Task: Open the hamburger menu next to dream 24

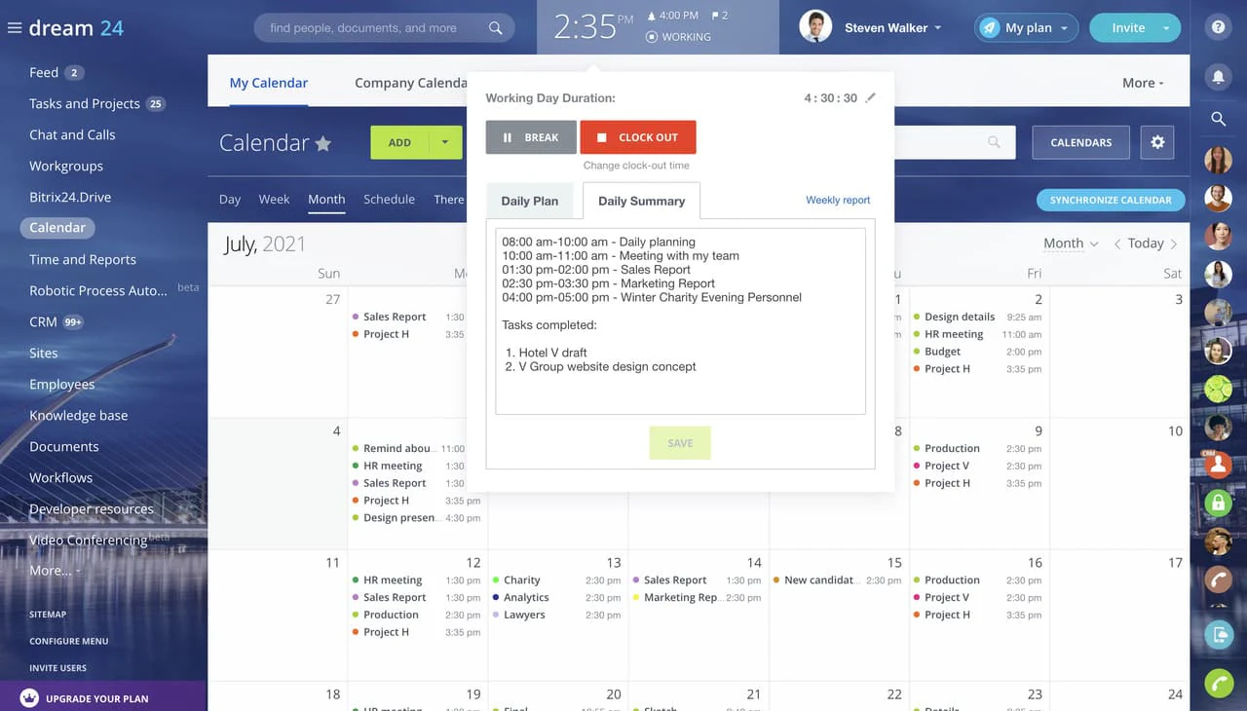Action: point(14,28)
